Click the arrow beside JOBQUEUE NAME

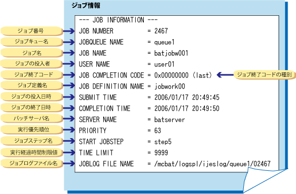(x=69, y=42)
